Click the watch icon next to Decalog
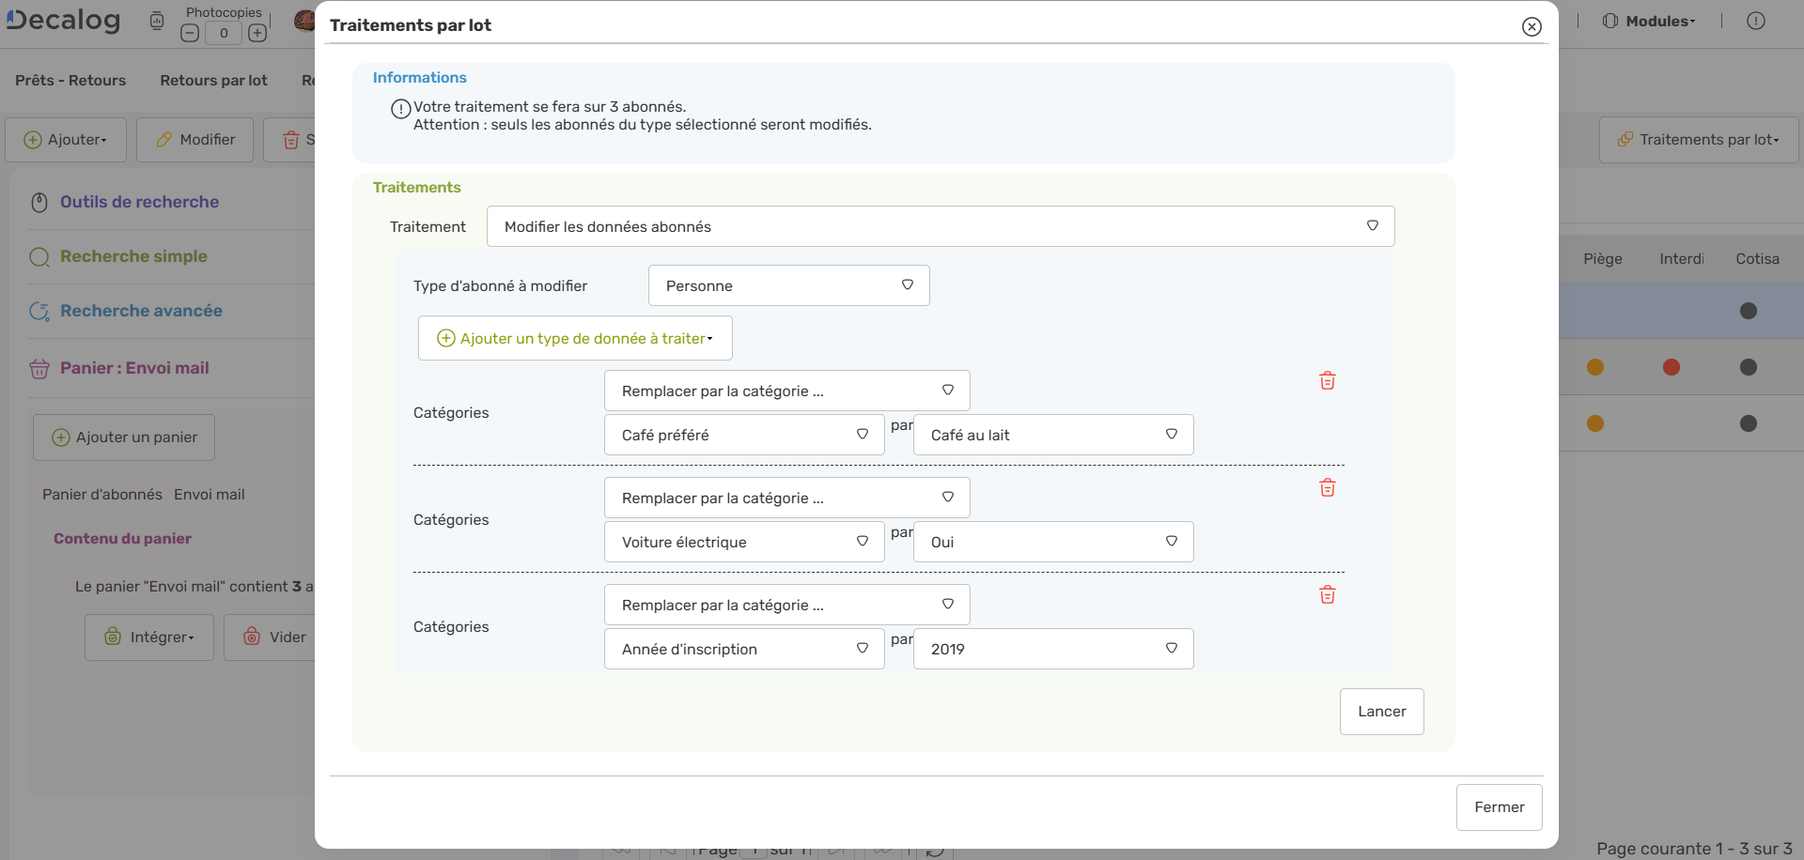This screenshot has height=860, width=1804. (x=157, y=21)
